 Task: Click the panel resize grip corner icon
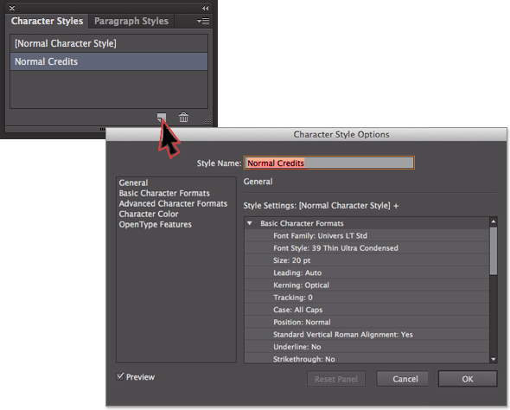[x=207, y=120]
